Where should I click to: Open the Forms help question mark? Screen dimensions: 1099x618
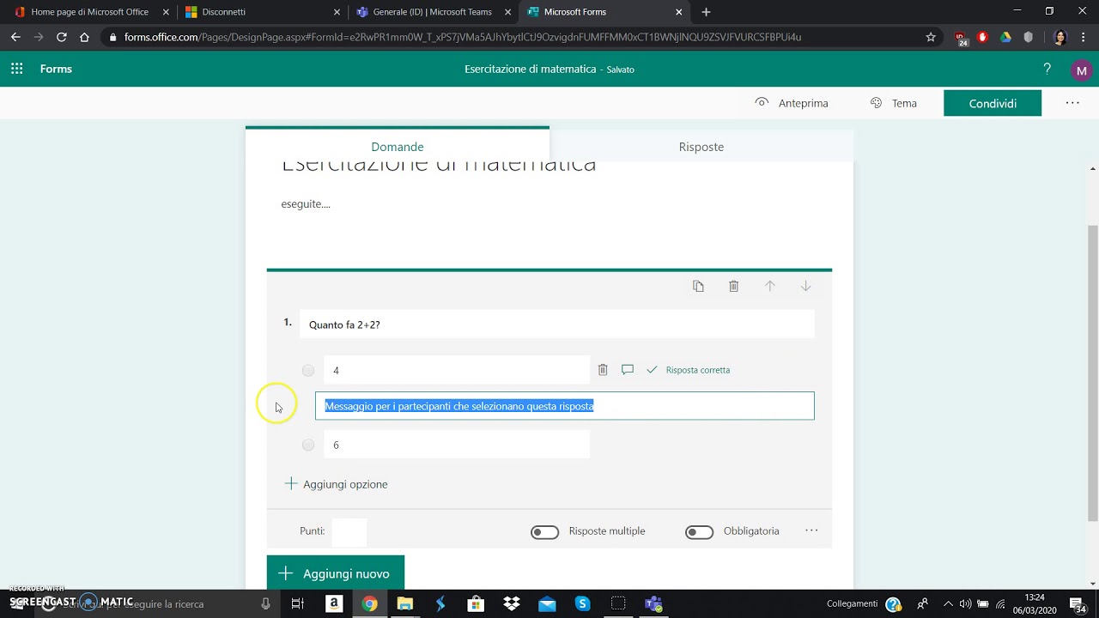coord(1047,70)
